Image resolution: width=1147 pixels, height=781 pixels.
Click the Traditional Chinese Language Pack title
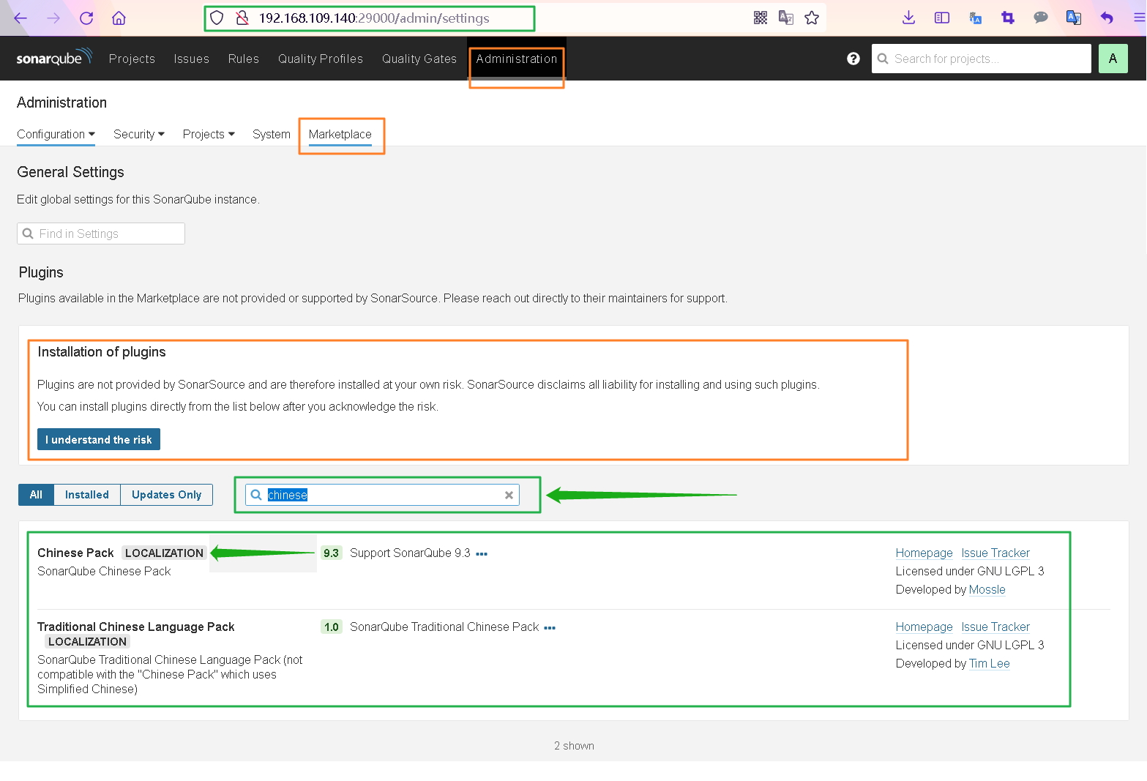(136, 627)
